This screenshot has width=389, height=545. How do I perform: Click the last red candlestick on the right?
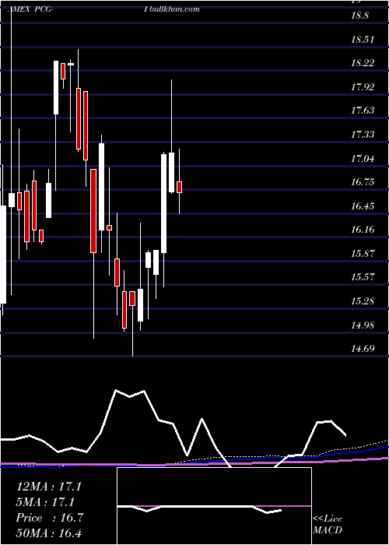coord(179,187)
